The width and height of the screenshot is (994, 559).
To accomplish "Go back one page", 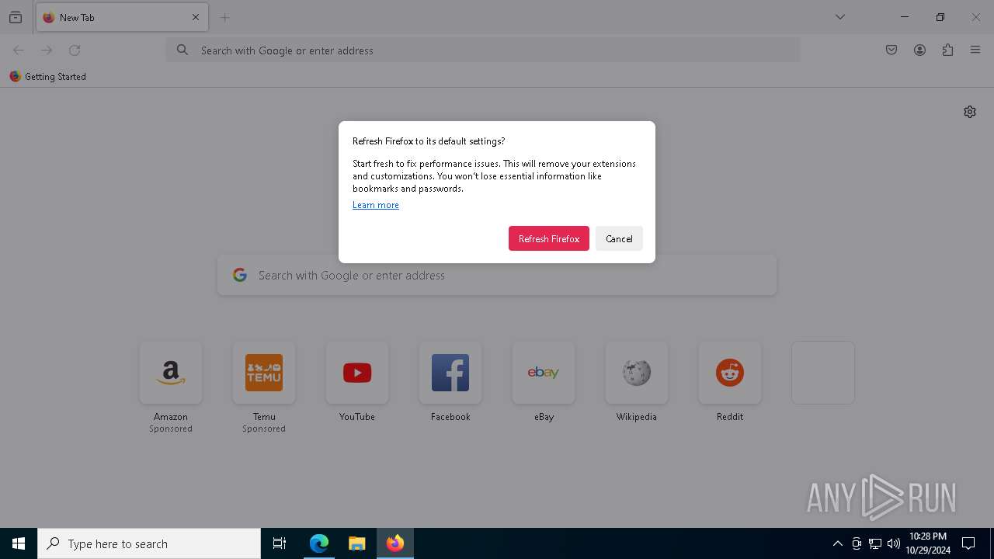I will (x=19, y=50).
